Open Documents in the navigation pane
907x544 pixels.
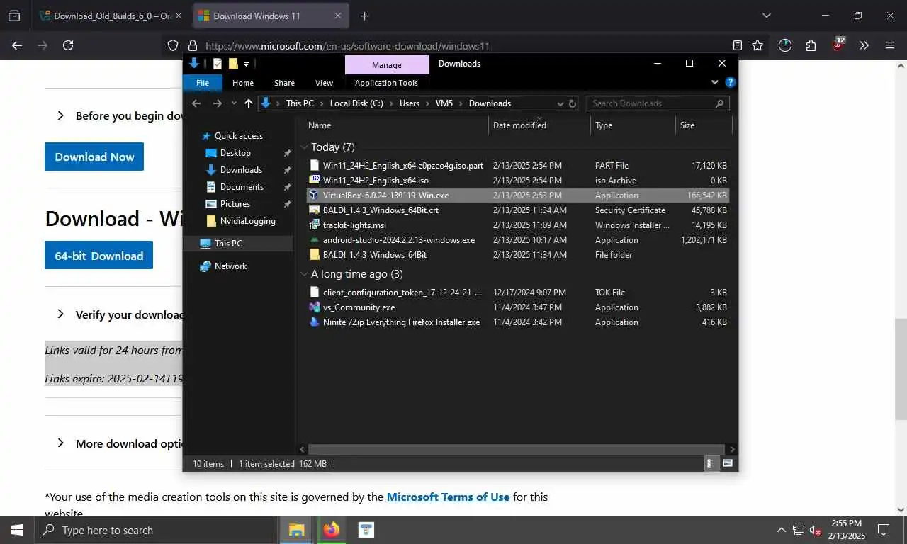click(x=242, y=187)
